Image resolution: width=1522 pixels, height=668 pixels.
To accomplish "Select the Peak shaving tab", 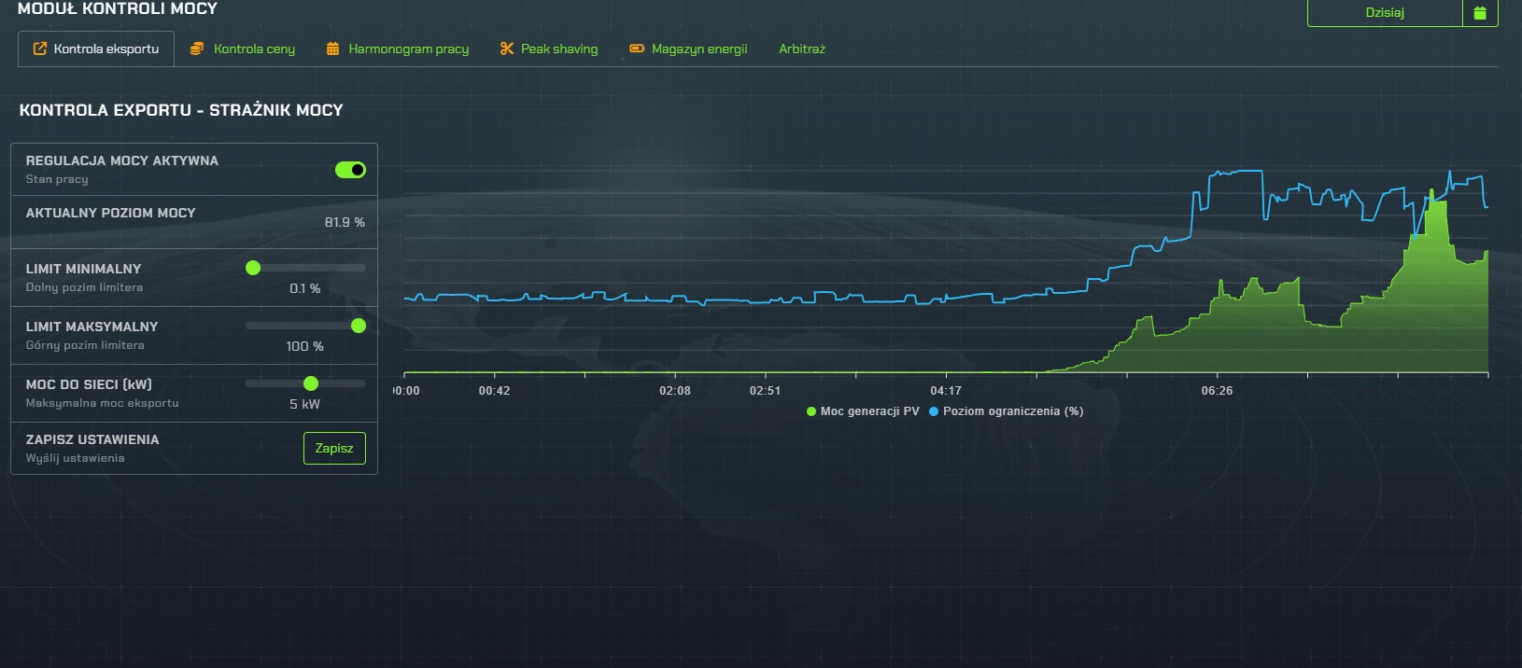I will click(559, 49).
